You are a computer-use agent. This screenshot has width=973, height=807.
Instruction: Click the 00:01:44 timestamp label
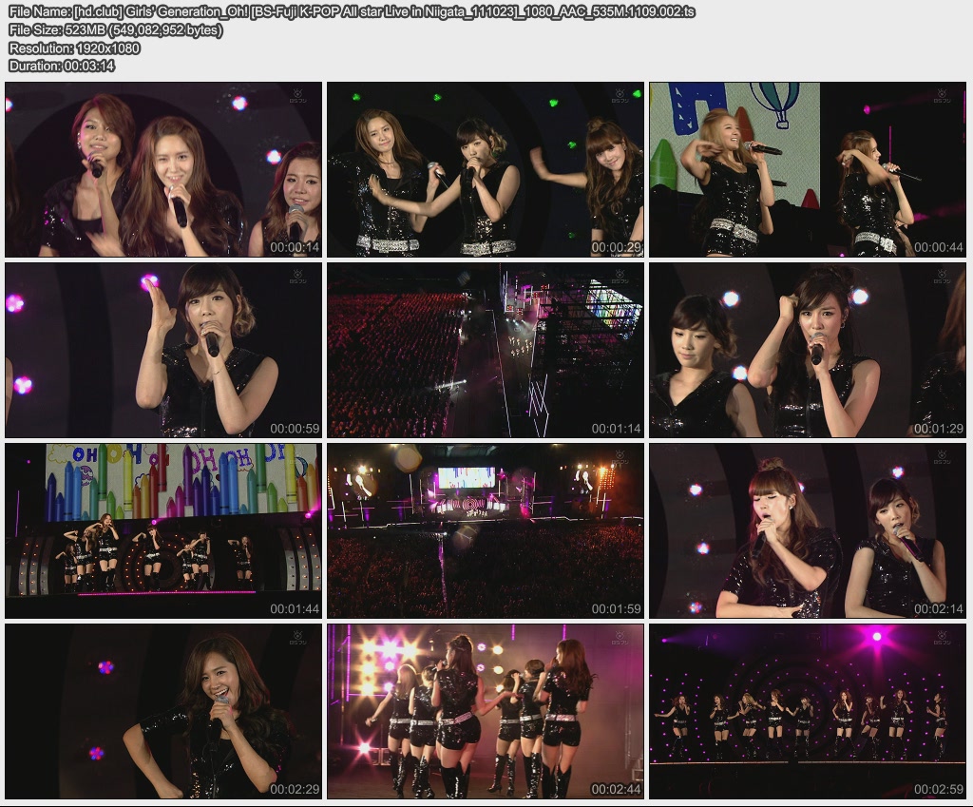295,608
